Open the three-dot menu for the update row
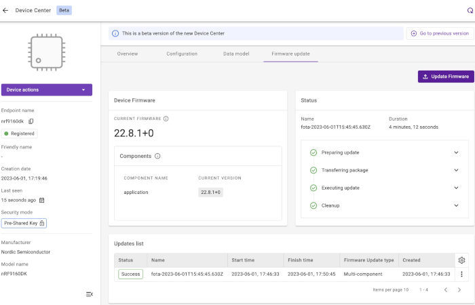This screenshot has width=475, height=305. point(461,274)
